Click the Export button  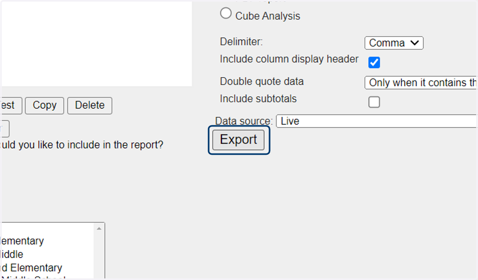pyautogui.click(x=238, y=140)
